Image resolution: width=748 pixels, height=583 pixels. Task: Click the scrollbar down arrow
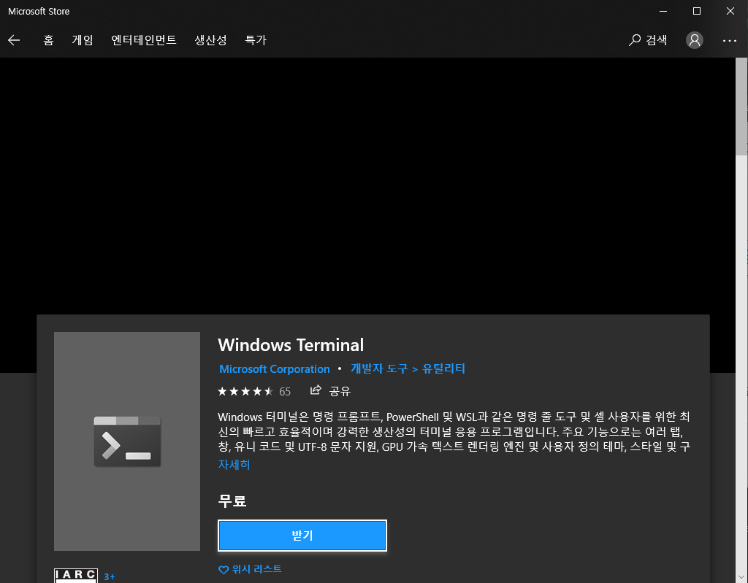(x=741, y=578)
